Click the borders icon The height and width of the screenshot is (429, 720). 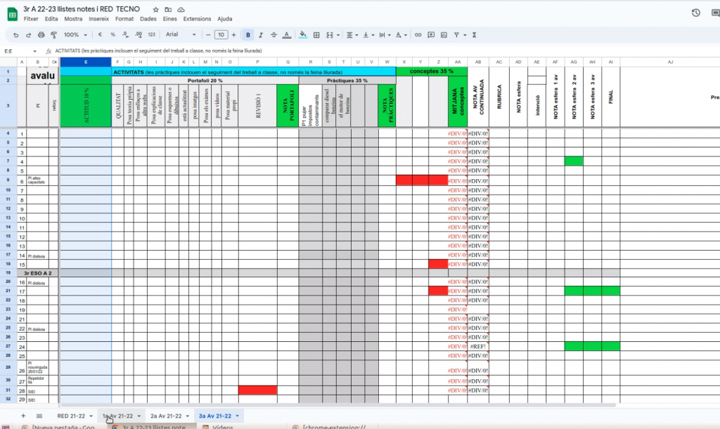coord(316,34)
